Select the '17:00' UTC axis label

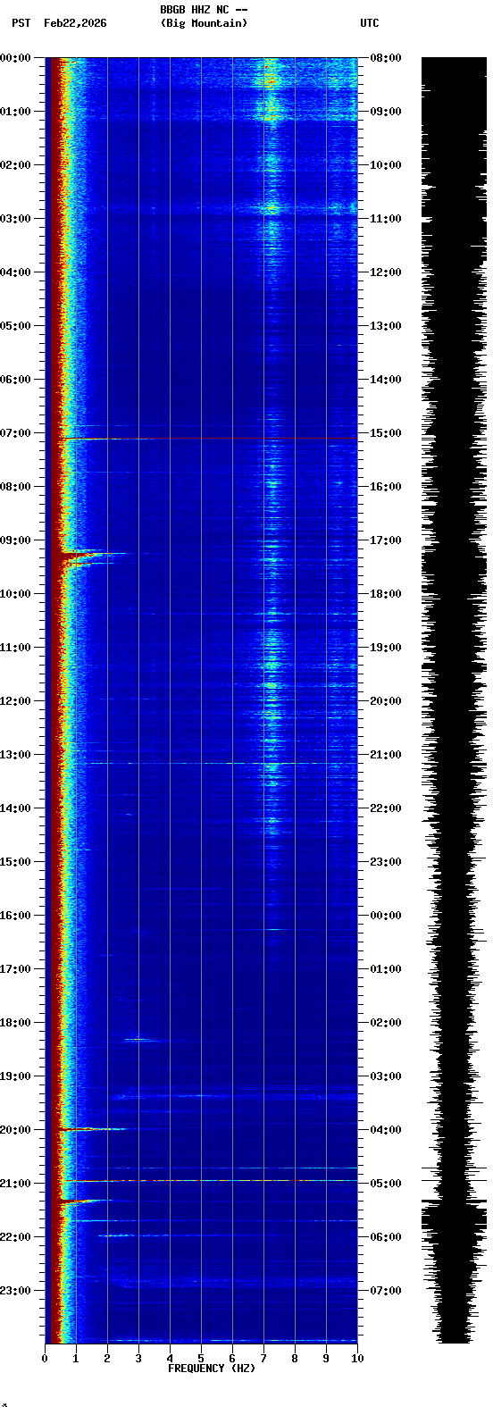click(385, 540)
